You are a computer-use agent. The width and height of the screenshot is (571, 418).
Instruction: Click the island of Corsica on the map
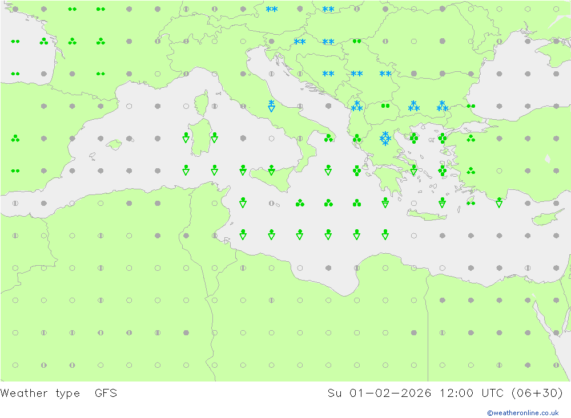point(202,103)
